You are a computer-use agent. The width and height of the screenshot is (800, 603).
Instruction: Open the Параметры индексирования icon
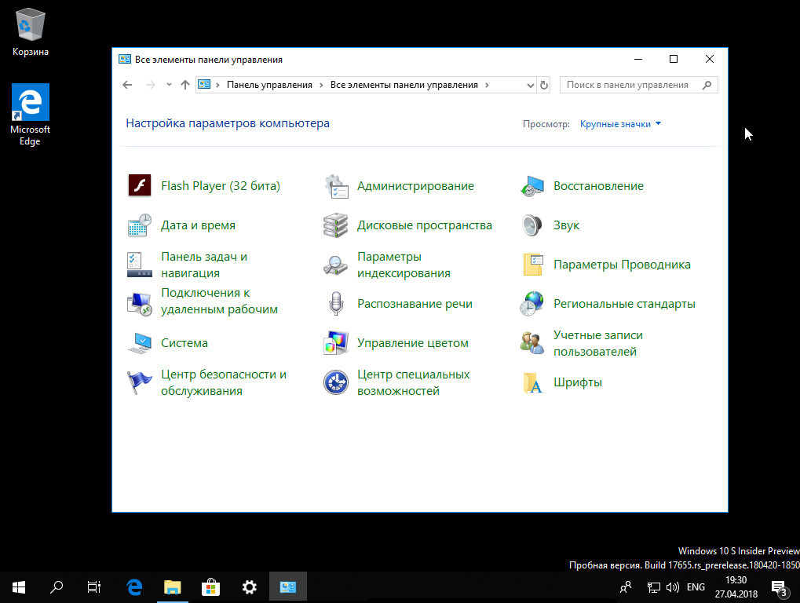tap(336, 265)
